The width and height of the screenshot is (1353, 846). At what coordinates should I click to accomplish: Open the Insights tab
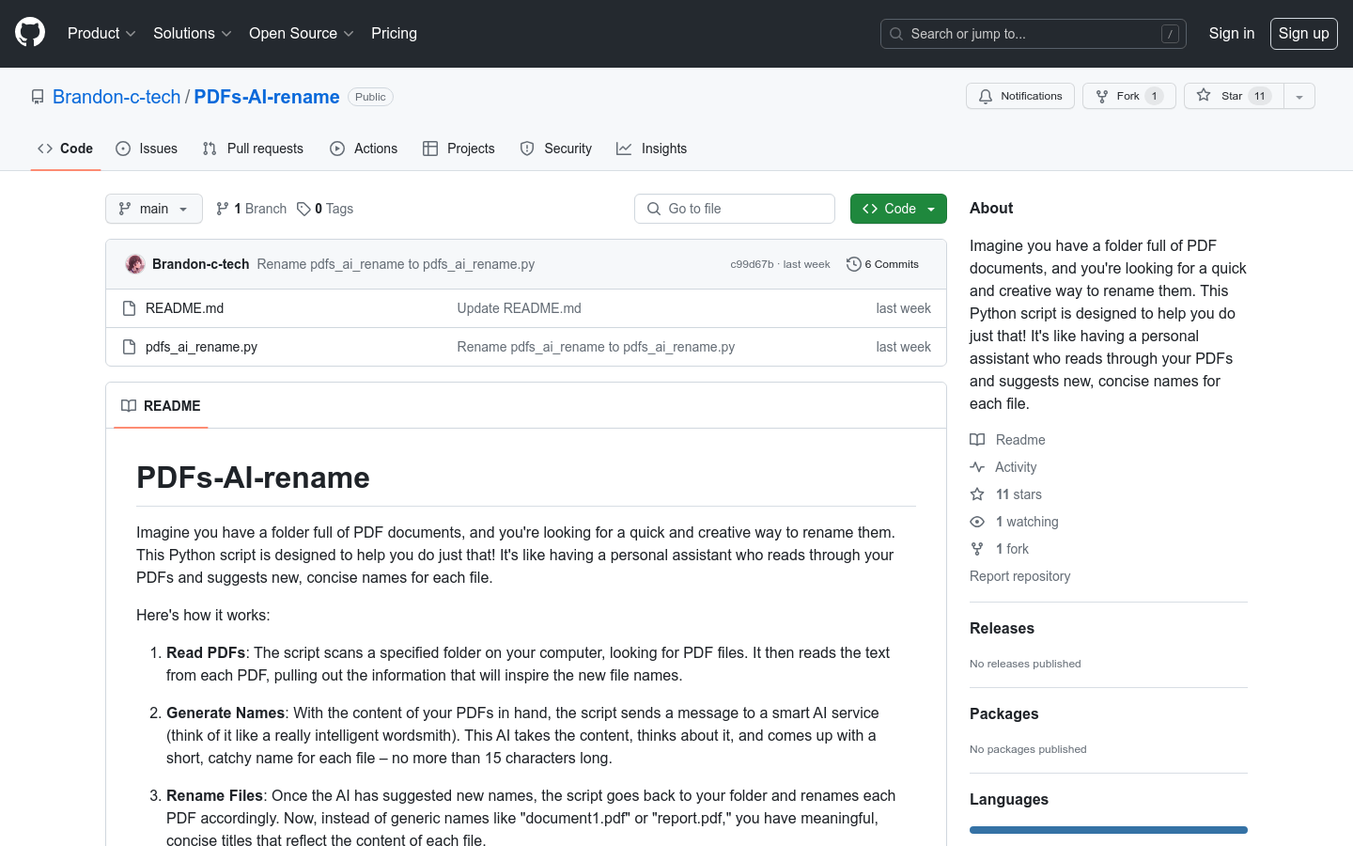(652, 149)
